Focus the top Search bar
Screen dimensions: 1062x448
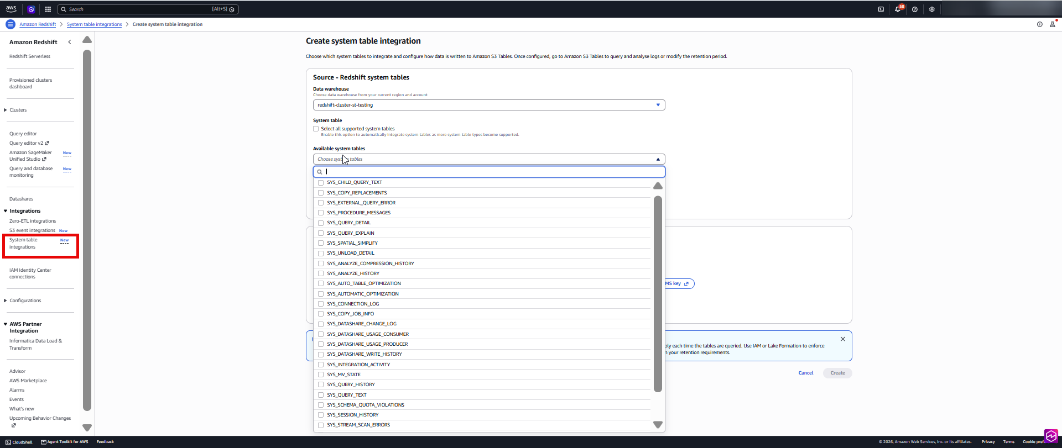click(148, 9)
